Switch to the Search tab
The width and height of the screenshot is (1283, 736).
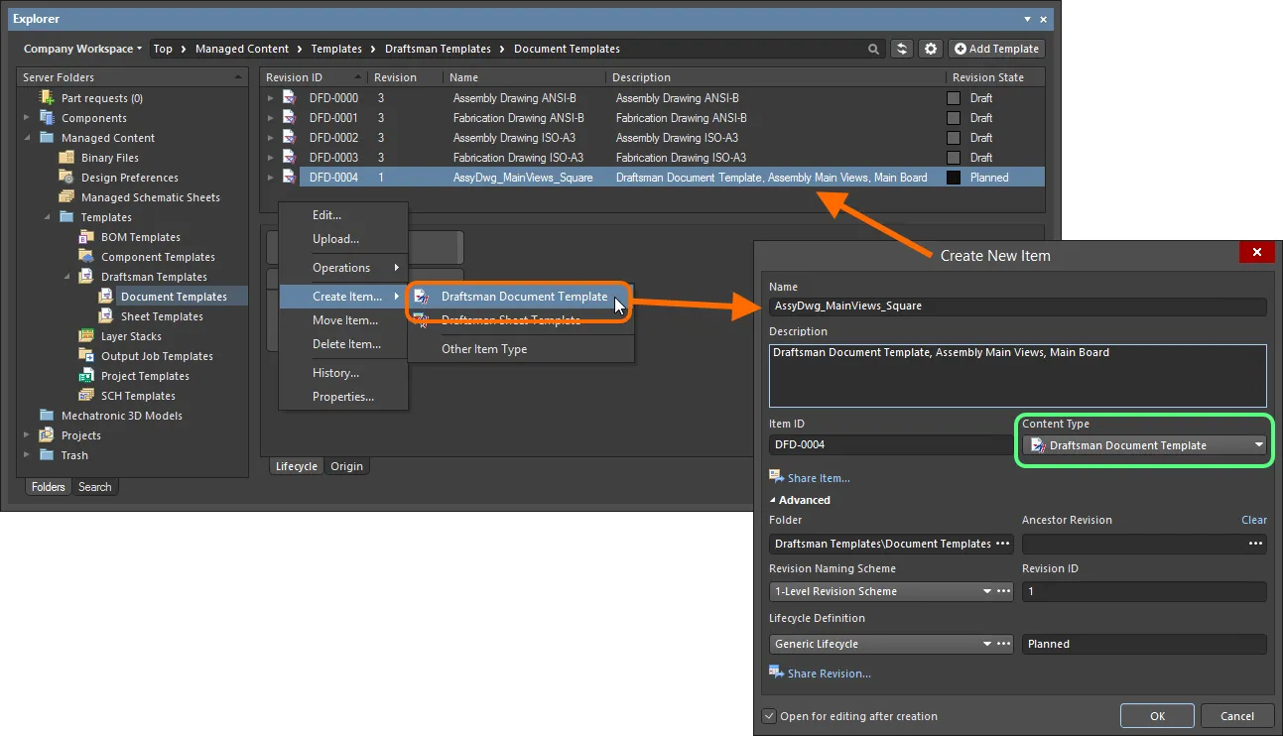pyautogui.click(x=94, y=486)
